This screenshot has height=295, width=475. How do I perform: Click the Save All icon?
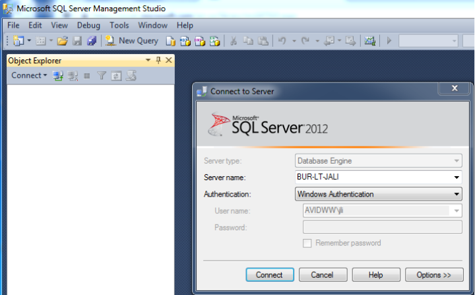click(92, 41)
